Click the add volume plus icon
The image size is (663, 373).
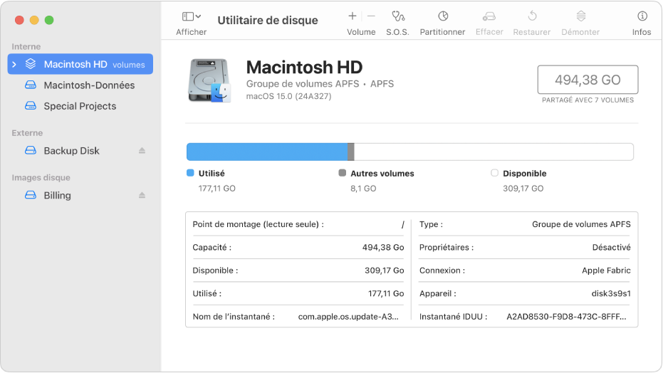(x=353, y=16)
